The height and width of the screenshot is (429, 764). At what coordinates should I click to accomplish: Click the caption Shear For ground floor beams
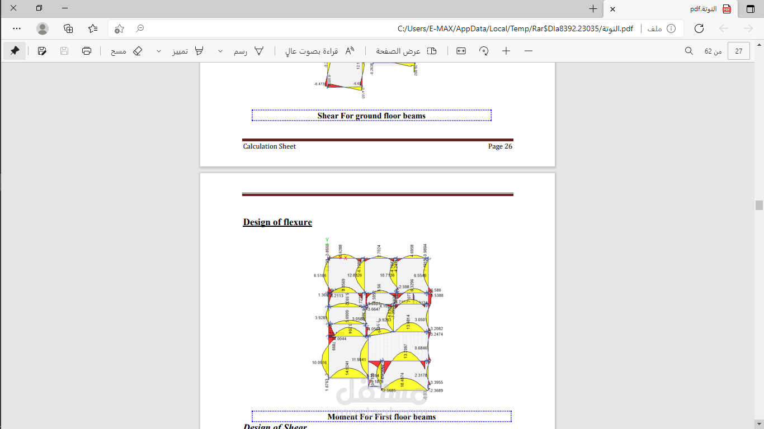point(371,116)
